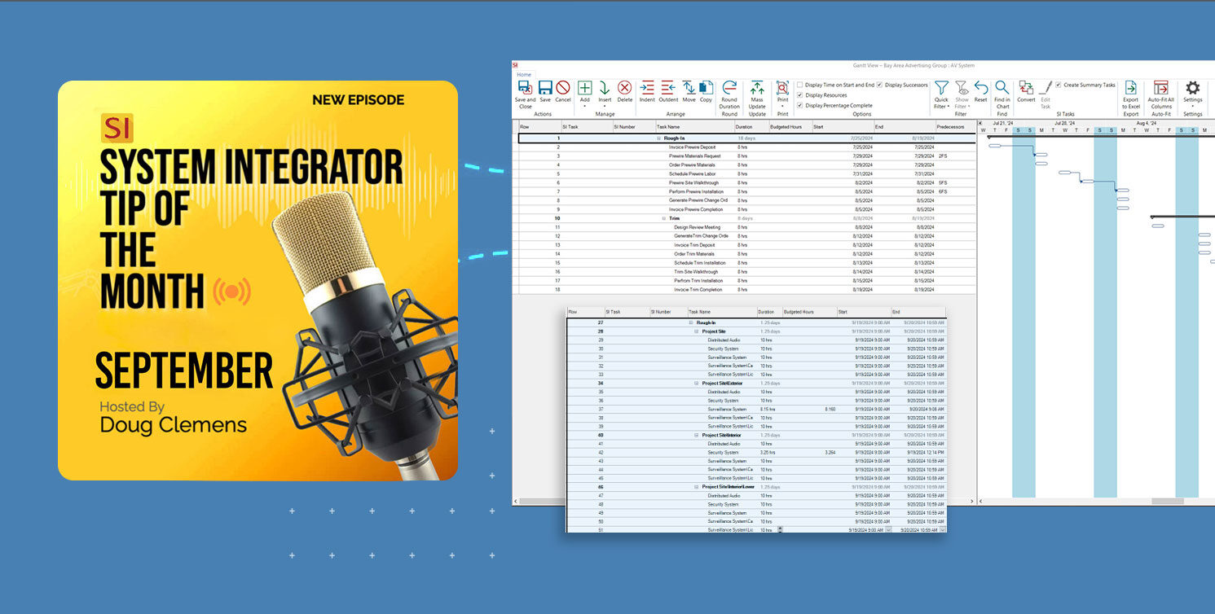
Task: Click the Duration column header in upper grid
Action: point(751,127)
